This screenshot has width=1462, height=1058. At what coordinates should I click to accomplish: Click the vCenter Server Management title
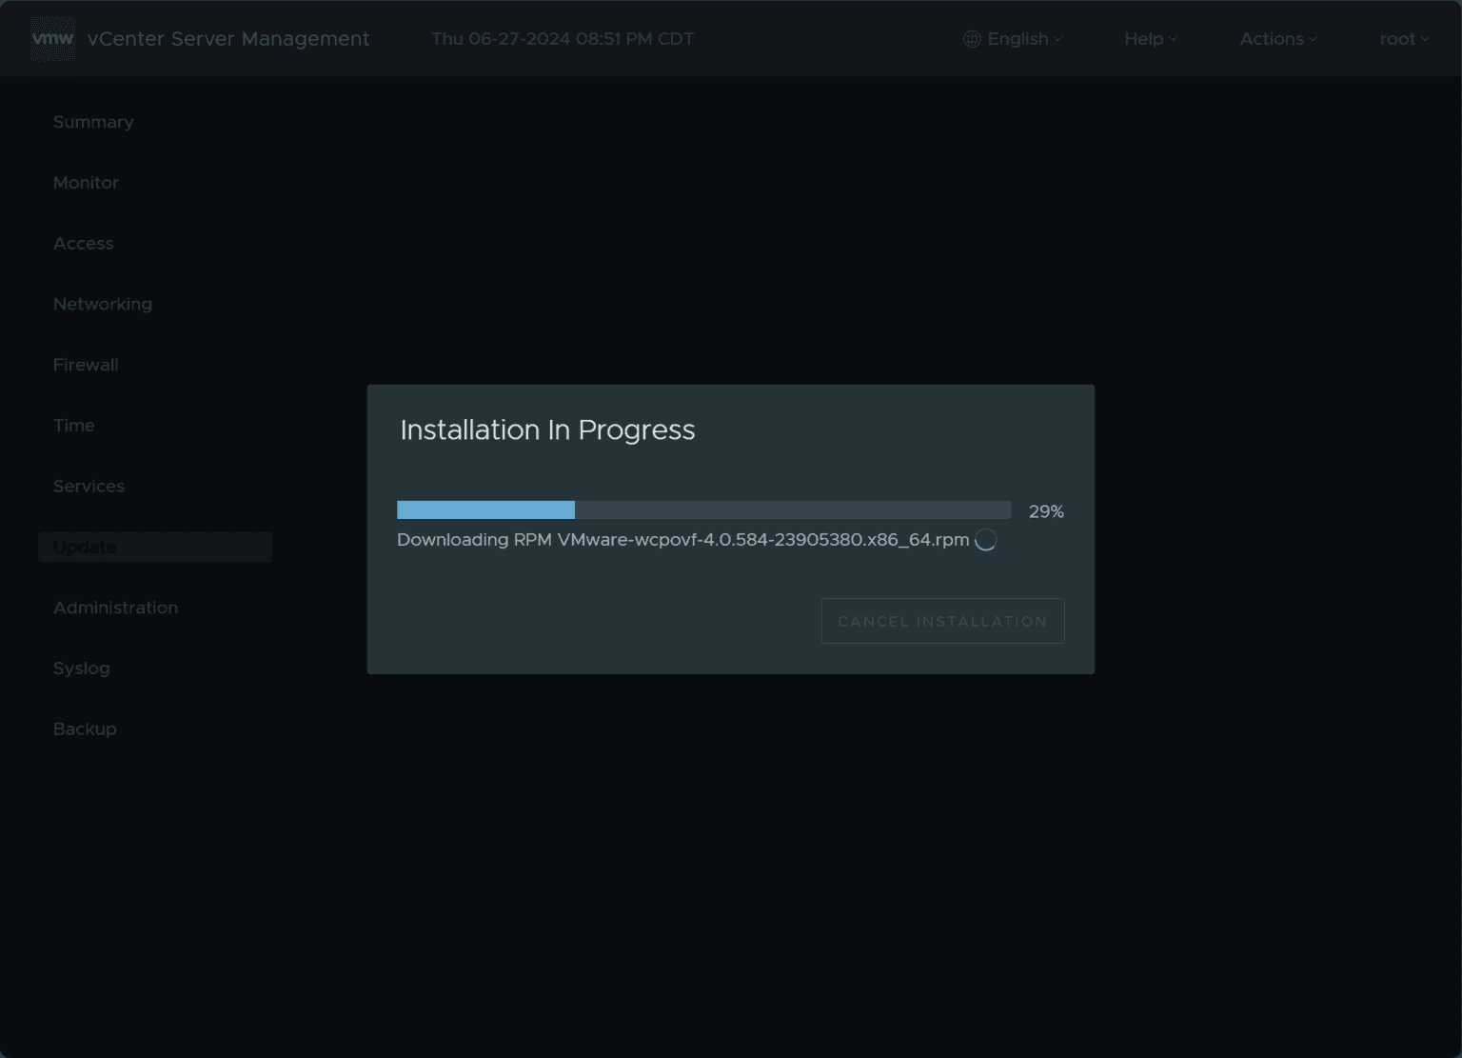(227, 38)
